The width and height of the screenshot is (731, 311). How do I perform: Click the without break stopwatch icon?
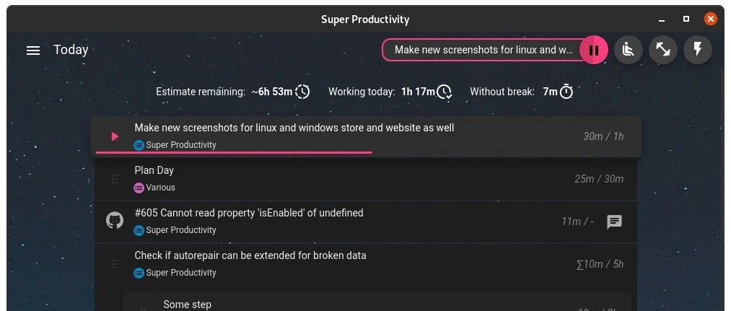pos(566,92)
